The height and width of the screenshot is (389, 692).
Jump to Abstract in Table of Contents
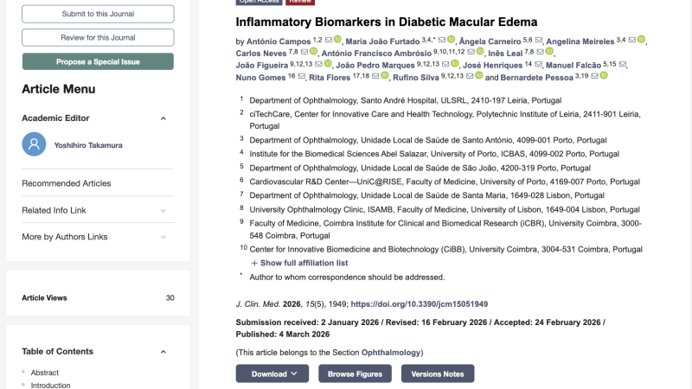click(x=45, y=373)
